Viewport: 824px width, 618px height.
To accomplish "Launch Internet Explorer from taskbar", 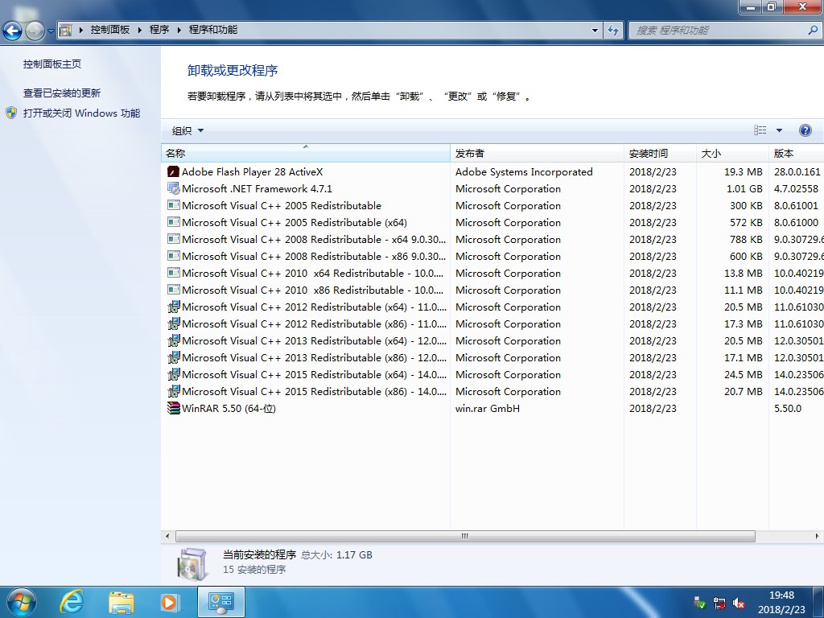I will (x=72, y=602).
